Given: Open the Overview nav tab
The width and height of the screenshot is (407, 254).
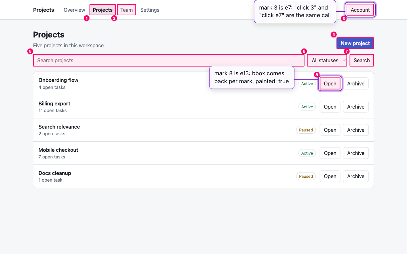Looking at the screenshot, I should coord(74,10).
